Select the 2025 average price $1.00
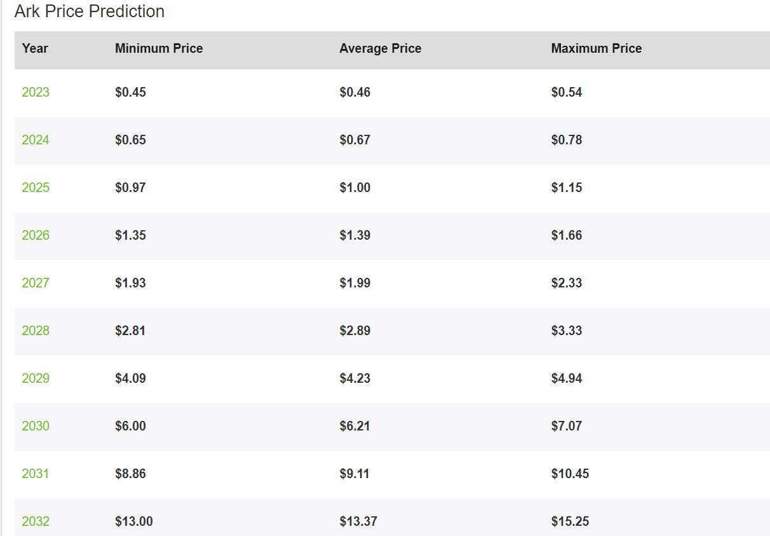Viewport: 770px width, 536px height. [x=355, y=188]
